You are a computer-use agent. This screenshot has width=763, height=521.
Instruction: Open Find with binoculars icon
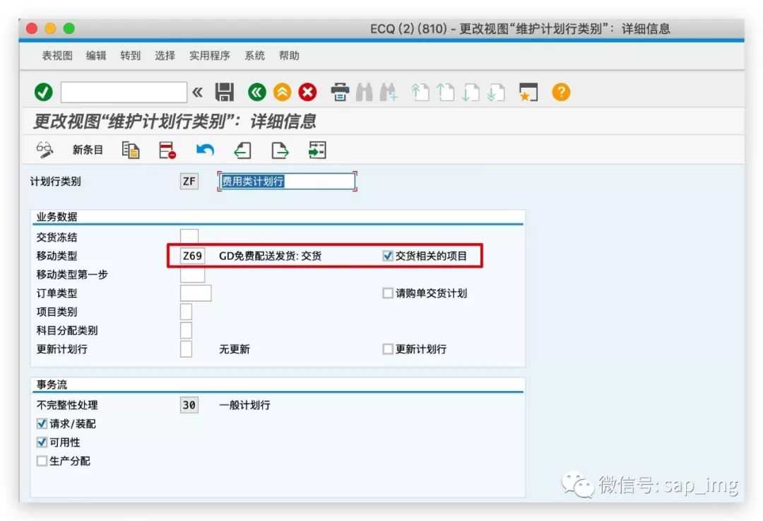364,92
